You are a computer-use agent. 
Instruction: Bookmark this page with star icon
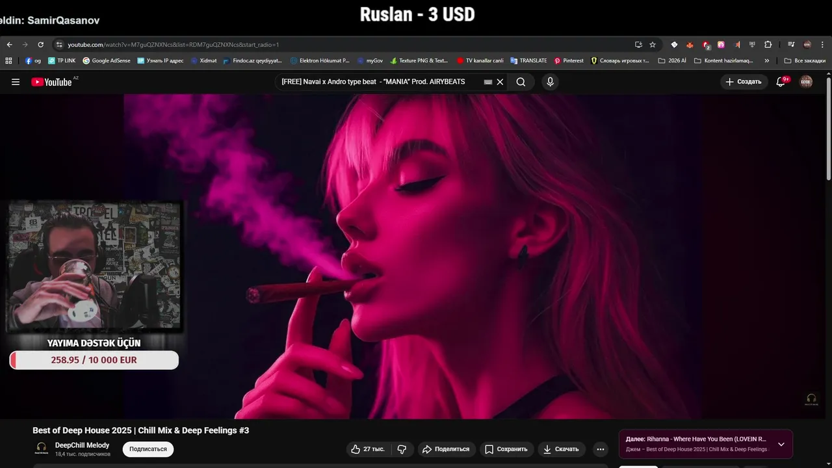click(653, 45)
